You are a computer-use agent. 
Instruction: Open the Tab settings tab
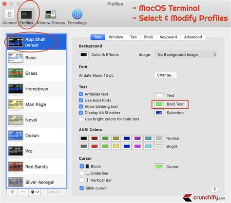[134, 37]
